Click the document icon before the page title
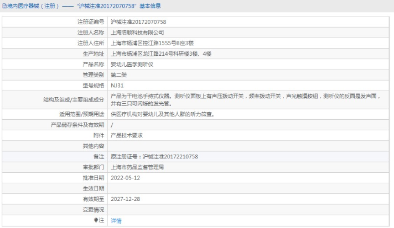This screenshot has height=228, width=394. (4, 6)
